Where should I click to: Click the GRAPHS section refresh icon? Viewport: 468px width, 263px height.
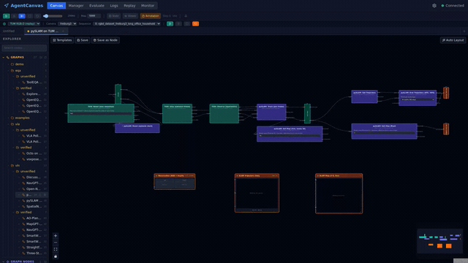45,57
